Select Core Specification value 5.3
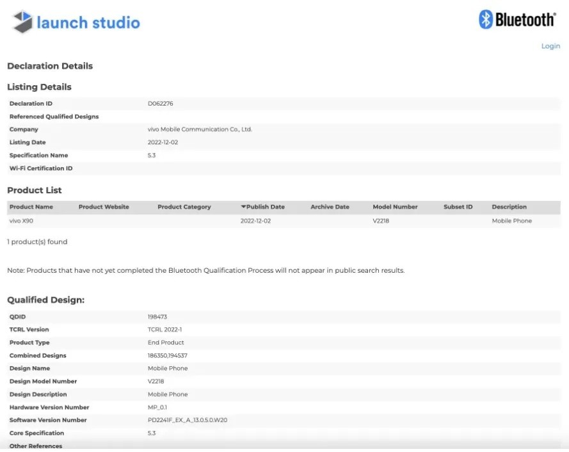The width and height of the screenshot is (569, 452). (152, 433)
